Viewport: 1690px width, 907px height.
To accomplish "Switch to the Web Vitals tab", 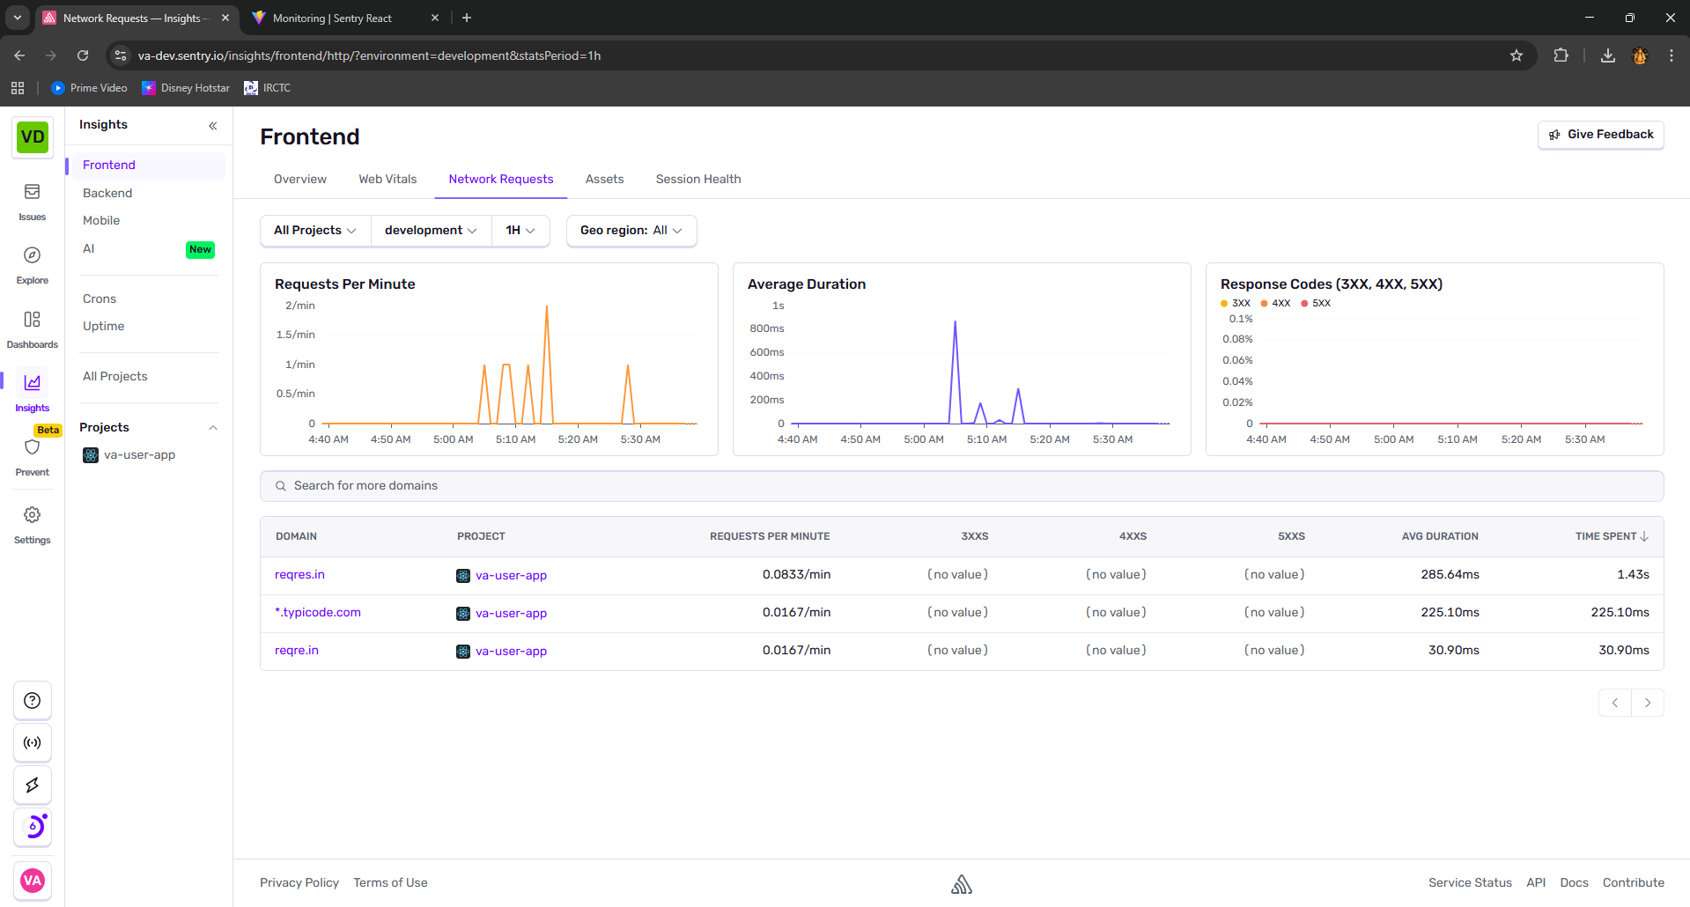I will [387, 180].
